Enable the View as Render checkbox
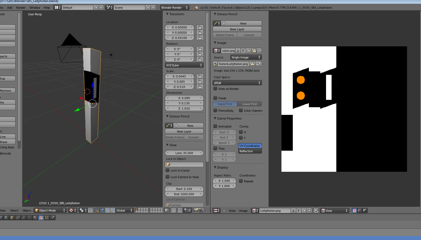This screenshot has width=421, height=240. click(x=215, y=89)
